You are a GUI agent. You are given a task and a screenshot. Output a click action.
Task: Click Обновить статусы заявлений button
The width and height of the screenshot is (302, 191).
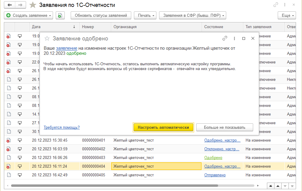point(101,15)
